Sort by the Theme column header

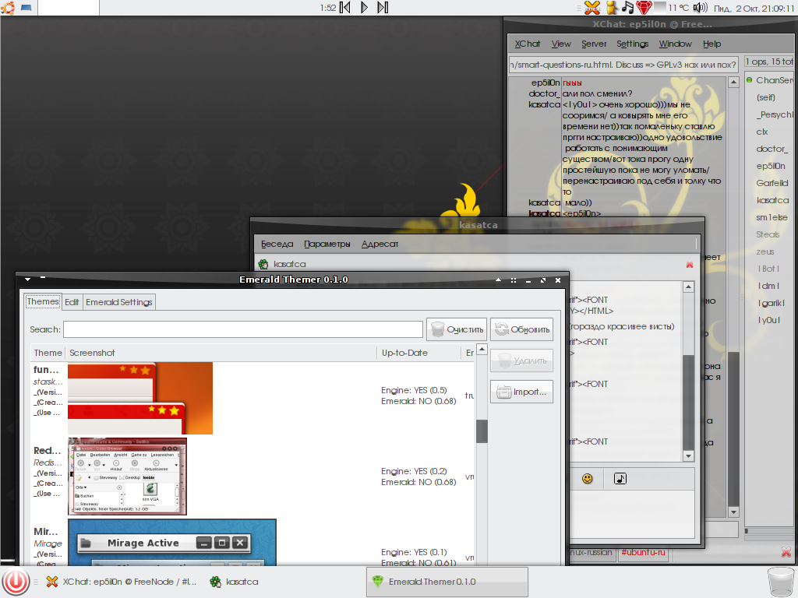pos(48,353)
